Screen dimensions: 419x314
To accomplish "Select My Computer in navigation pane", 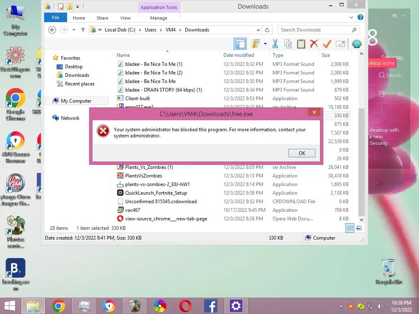I will (76, 101).
